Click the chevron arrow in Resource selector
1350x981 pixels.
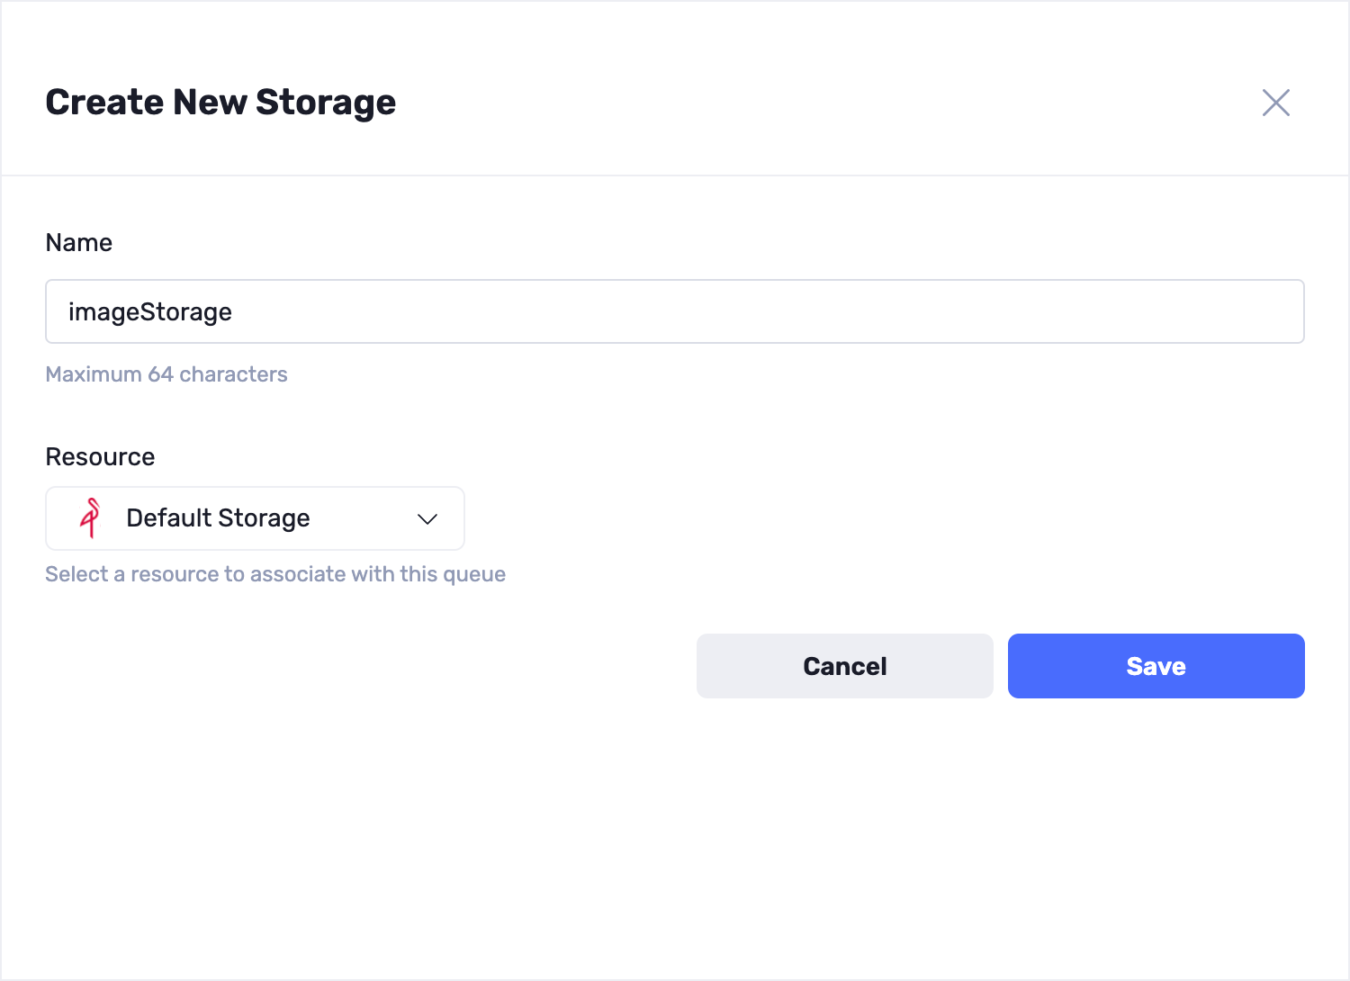pos(427,519)
